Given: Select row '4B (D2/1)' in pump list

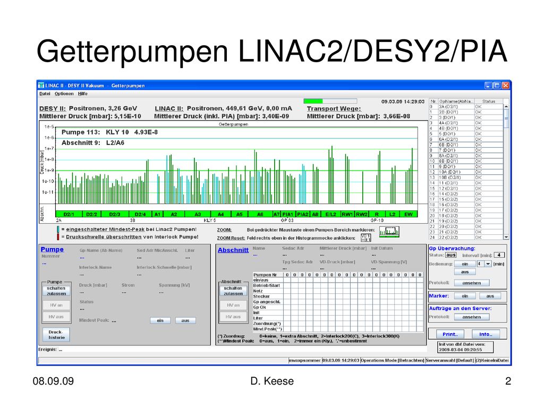Looking at the screenshot, I should pyautogui.click(x=466, y=129).
